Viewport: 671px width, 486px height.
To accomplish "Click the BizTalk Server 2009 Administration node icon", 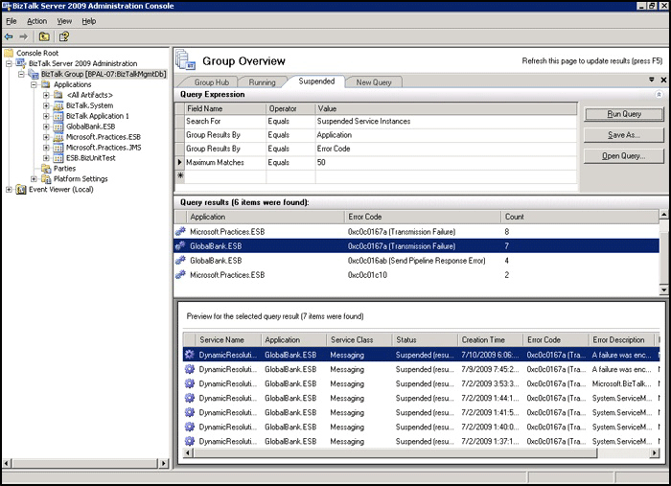I will pos(21,63).
